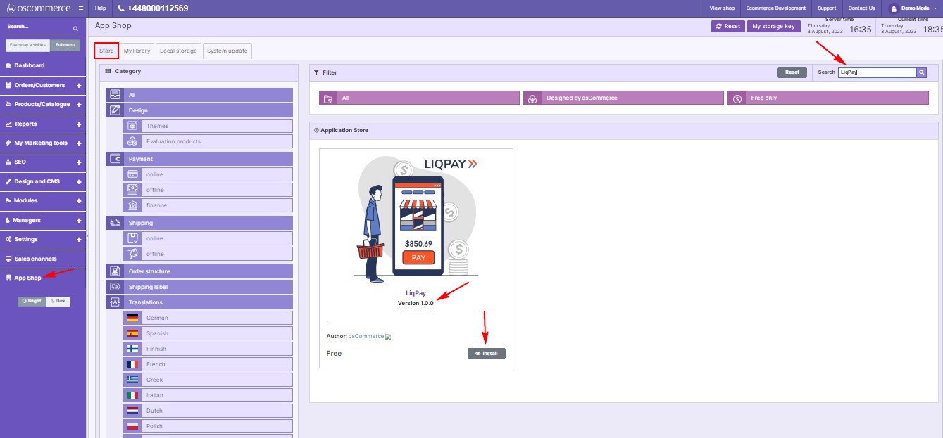Viewport: 943px width, 438px height.
Task: Toggle the hamburger menu icon
Action: coord(81,8)
